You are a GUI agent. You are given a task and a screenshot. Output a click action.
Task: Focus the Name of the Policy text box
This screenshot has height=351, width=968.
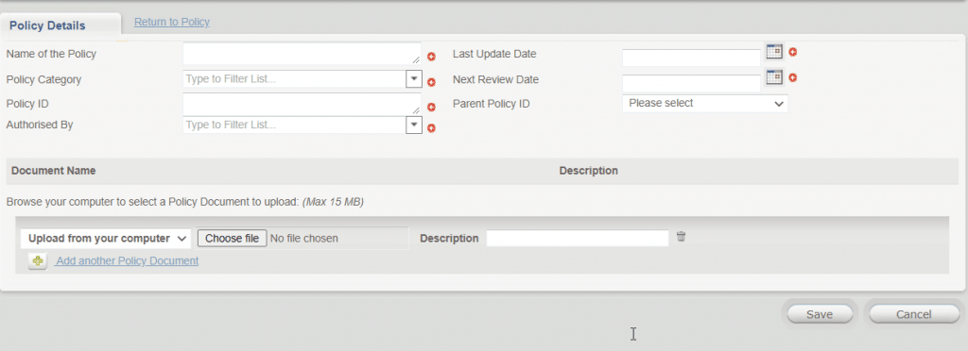pos(302,54)
